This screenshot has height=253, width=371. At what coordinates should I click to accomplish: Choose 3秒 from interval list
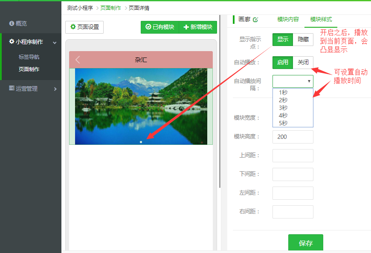(x=284, y=108)
